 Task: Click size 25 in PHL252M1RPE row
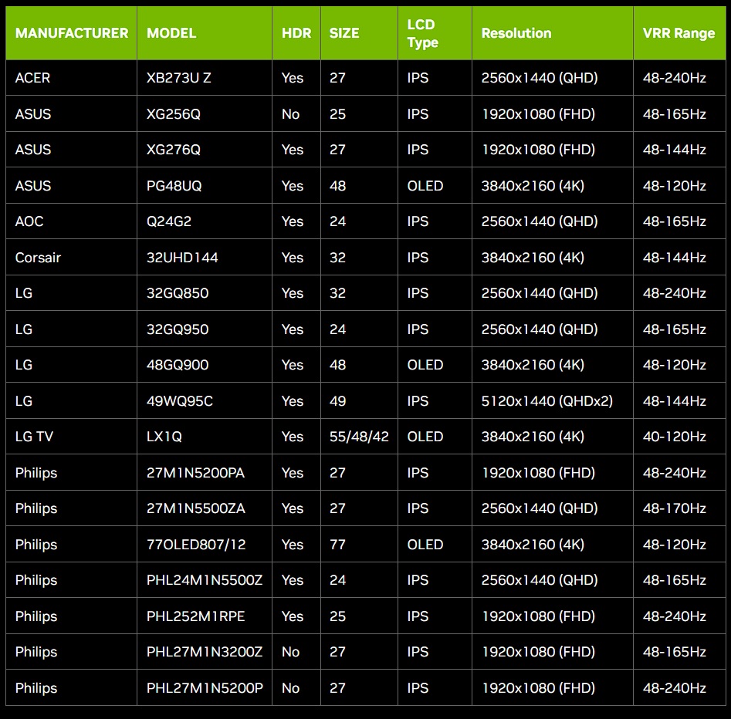tap(360, 616)
